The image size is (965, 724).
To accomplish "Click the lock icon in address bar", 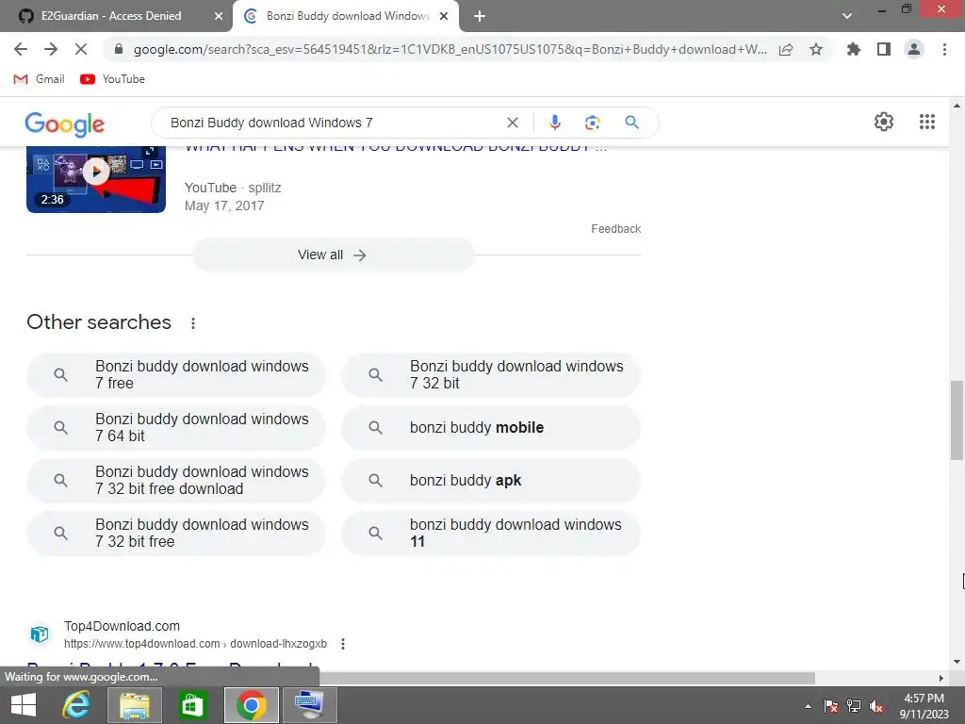I will [119, 49].
